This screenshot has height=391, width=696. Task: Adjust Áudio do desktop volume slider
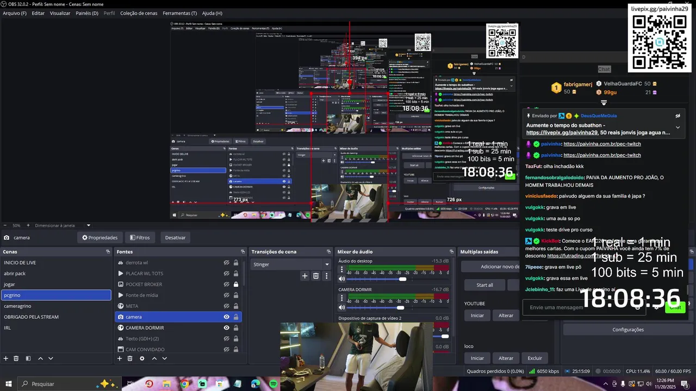[x=403, y=279]
